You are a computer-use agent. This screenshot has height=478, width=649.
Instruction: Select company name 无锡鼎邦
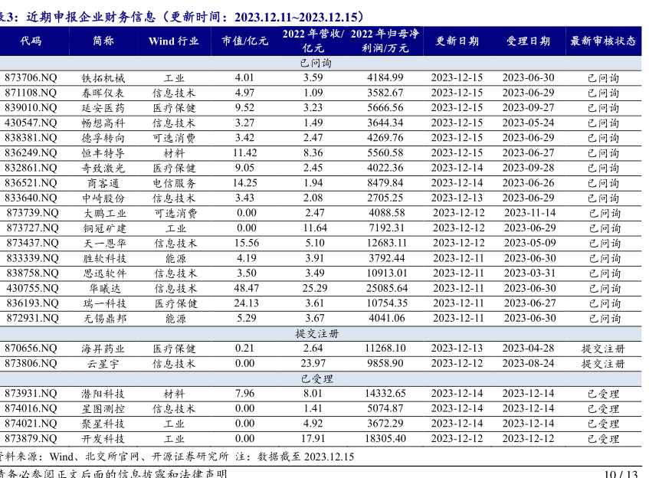[x=105, y=319]
